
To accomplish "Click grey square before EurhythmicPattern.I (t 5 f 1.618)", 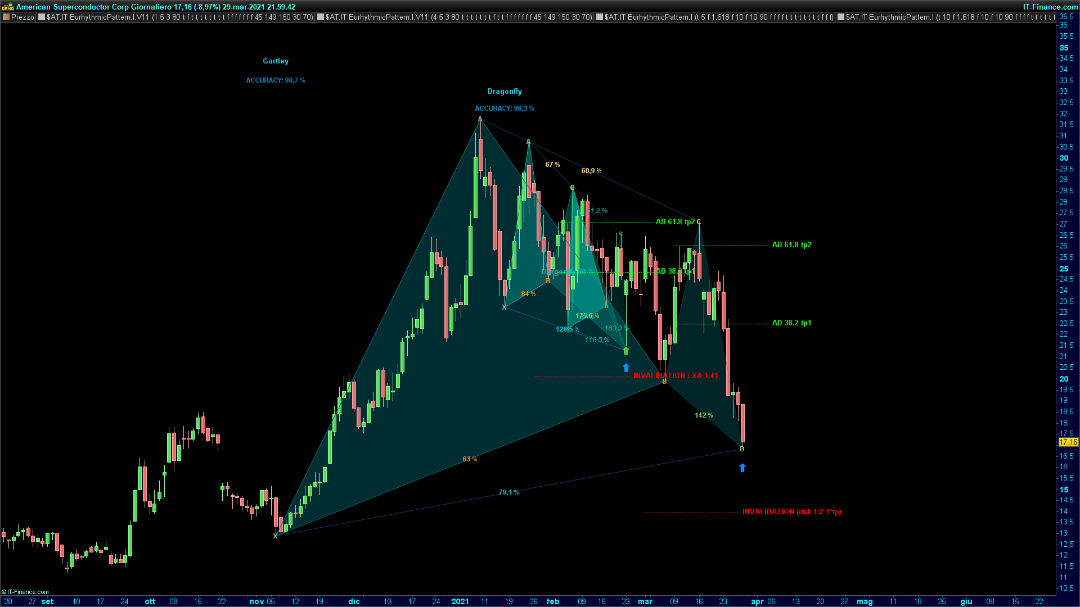I will pyautogui.click(x=600, y=17).
